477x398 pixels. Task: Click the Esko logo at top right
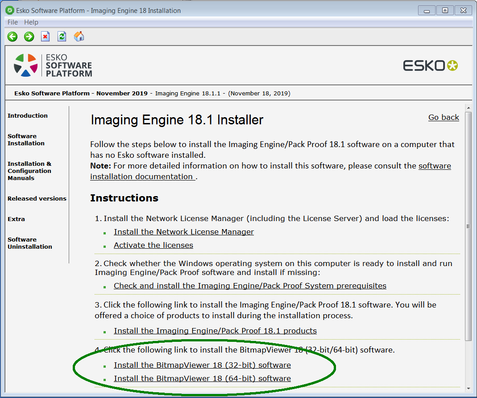point(430,65)
